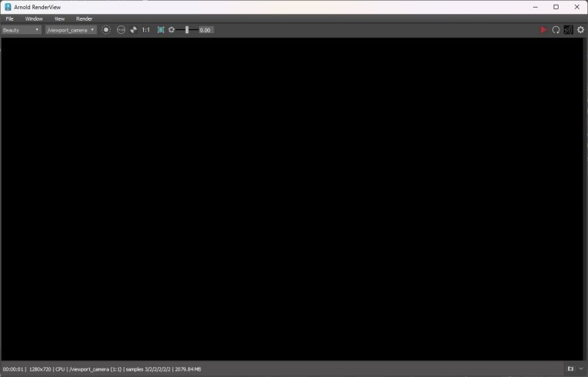Click the refresh render icon

(556, 30)
